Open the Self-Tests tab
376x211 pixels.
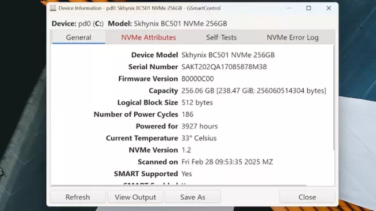pos(222,38)
